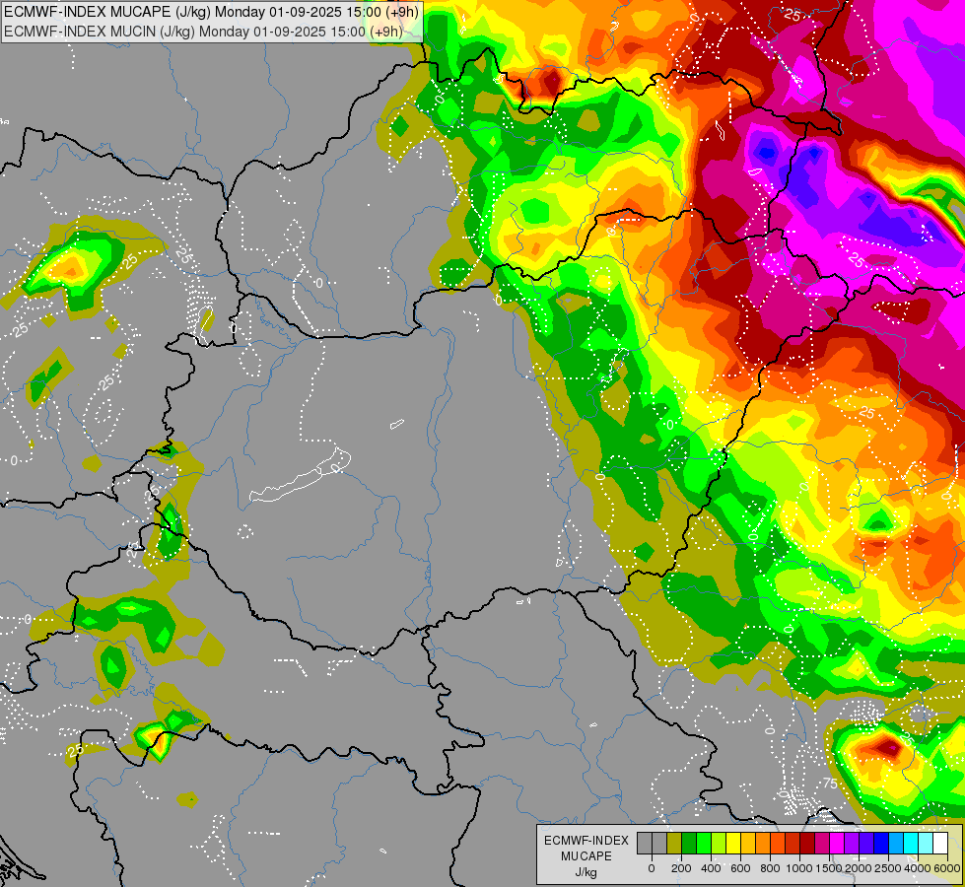The height and width of the screenshot is (887, 965).
Task: Click the MUCAPE label in the legend
Action: (586, 856)
